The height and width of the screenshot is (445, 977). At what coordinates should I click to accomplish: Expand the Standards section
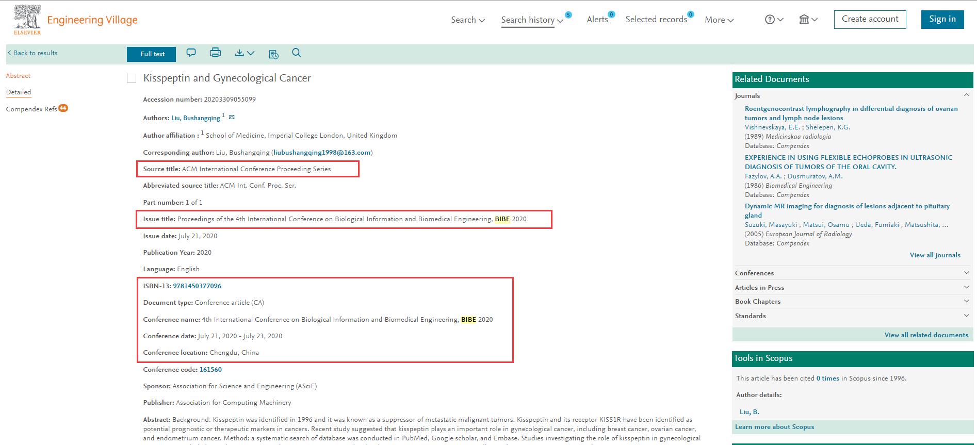click(967, 316)
